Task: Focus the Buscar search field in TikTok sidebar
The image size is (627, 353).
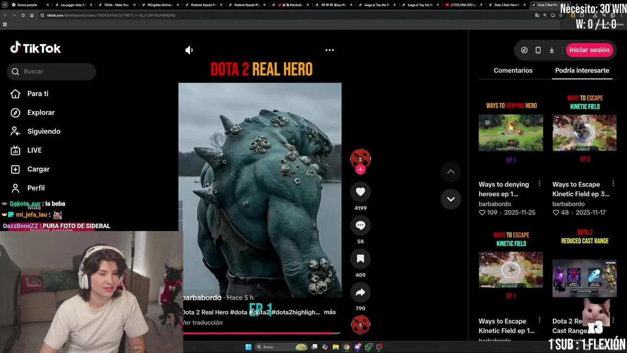Action: point(51,72)
